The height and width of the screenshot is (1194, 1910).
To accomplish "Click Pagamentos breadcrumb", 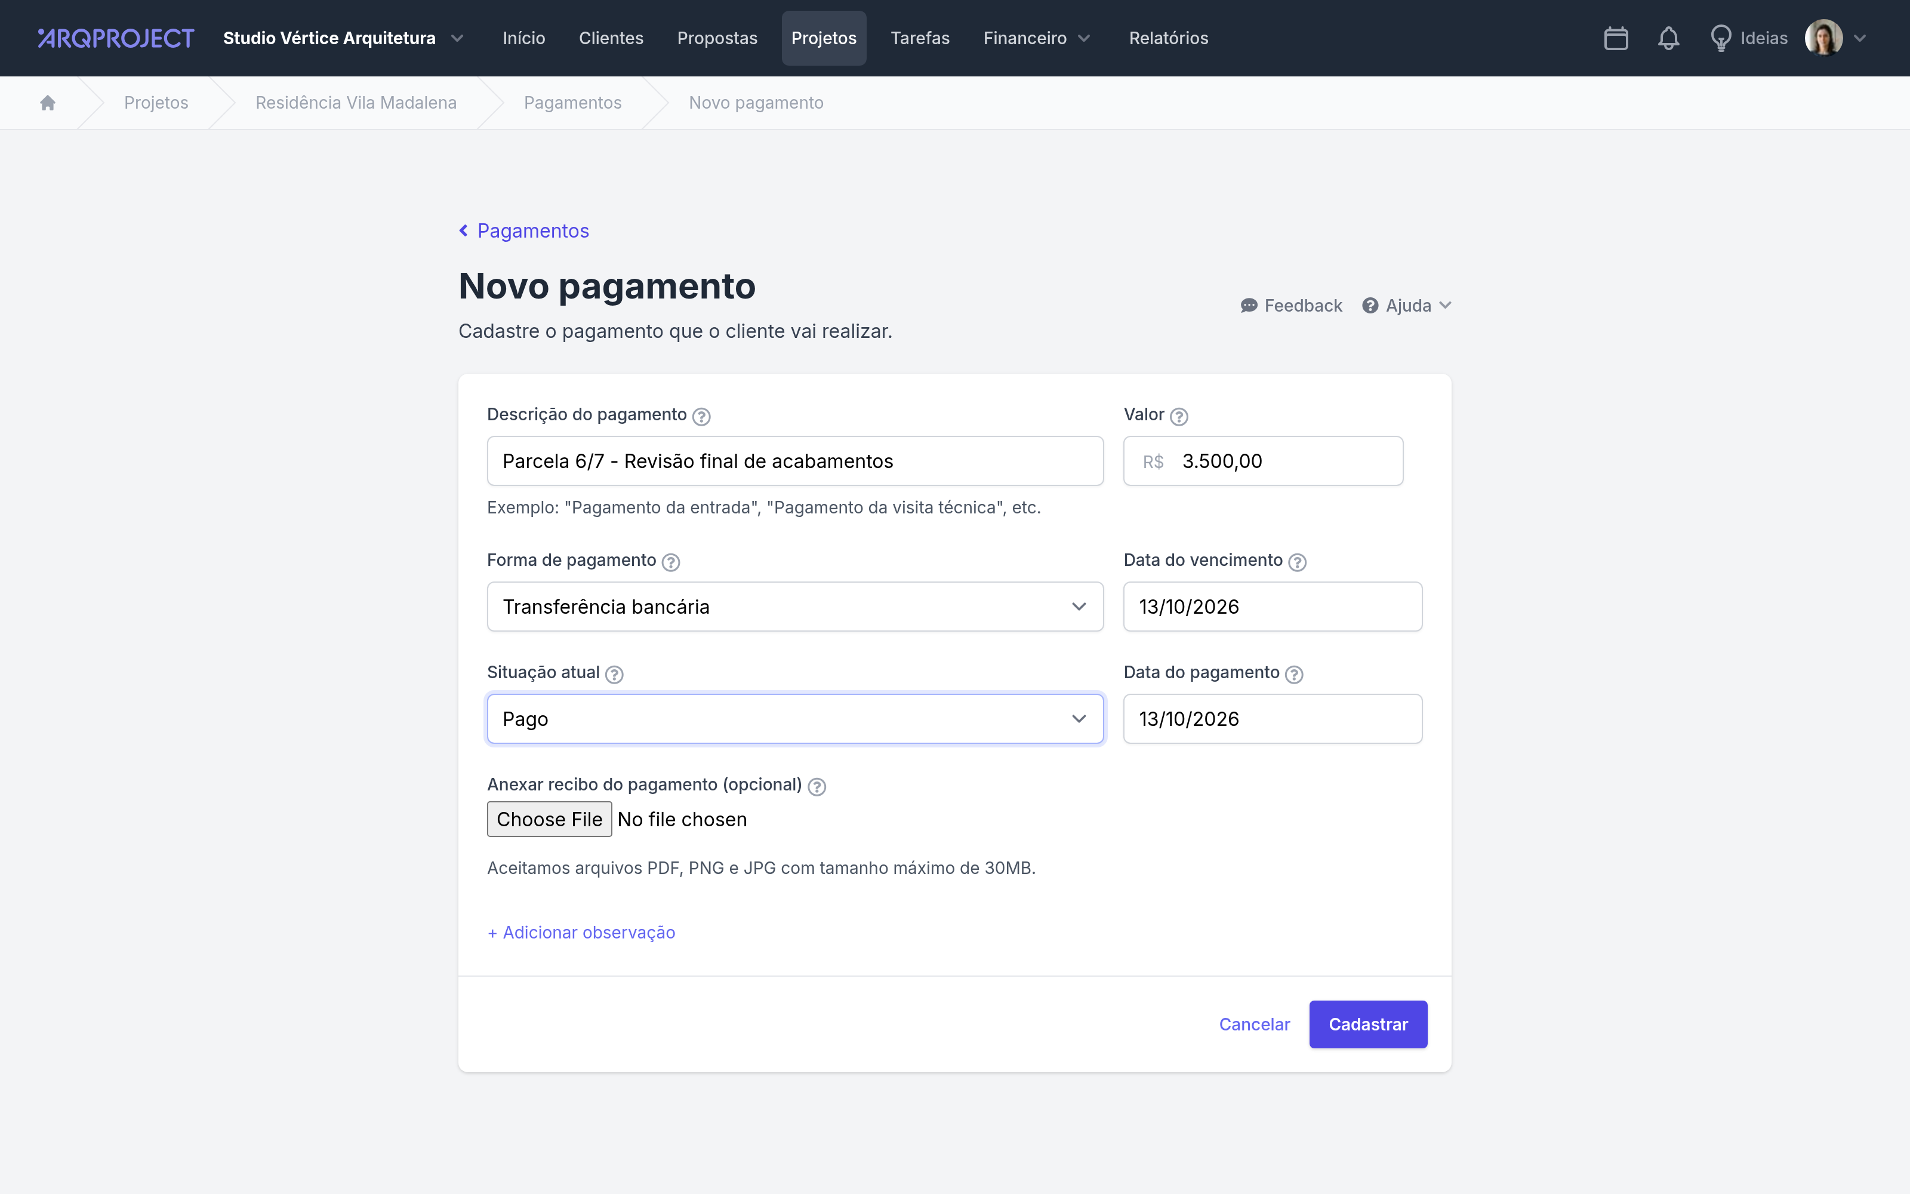I will 573,103.
